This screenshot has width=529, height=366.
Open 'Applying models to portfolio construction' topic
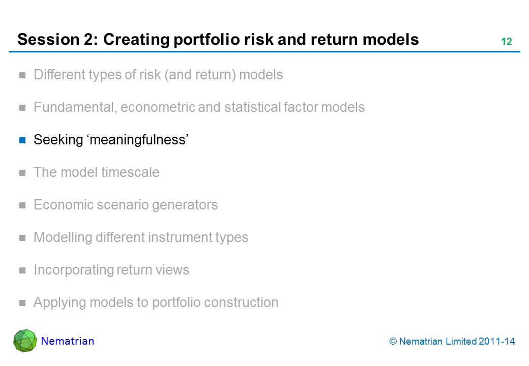(x=156, y=302)
